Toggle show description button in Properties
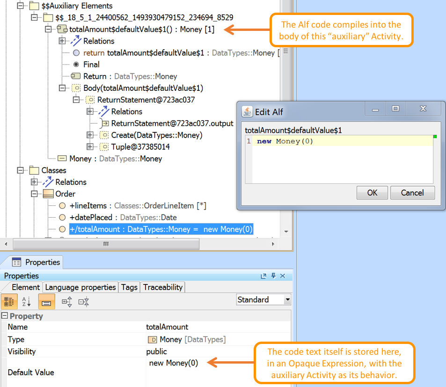 point(46,301)
